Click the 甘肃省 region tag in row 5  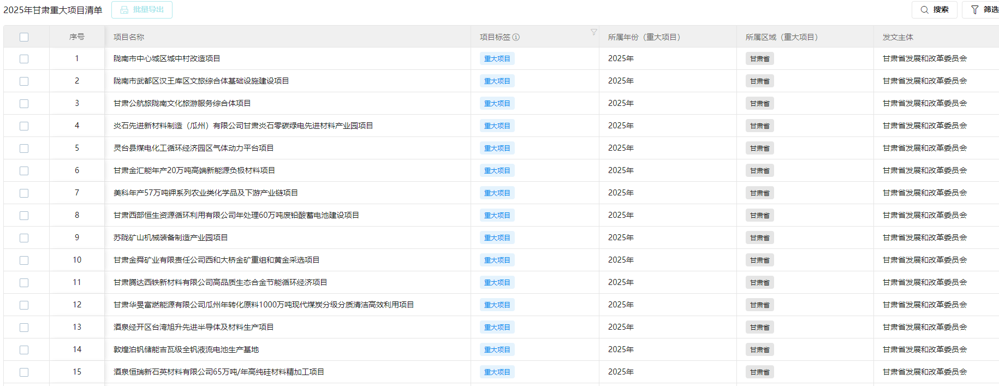click(x=759, y=149)
